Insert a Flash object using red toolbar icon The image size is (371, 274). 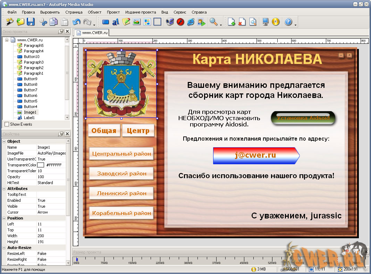pos(180,22)
